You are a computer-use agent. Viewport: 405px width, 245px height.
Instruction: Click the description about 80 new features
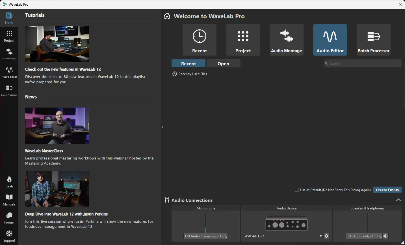click(x=85, y=79)
